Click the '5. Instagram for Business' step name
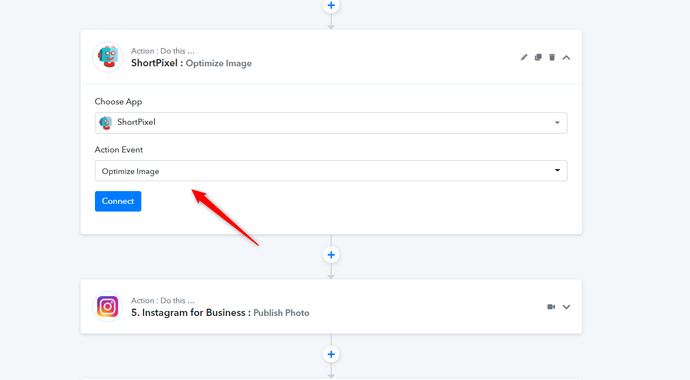The image size is (690, 380). point(188,313)
